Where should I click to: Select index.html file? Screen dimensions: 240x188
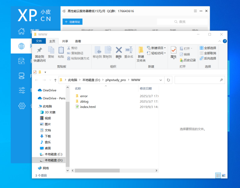coord(86,107)
